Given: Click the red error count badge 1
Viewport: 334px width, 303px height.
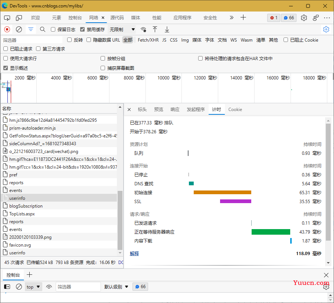Looking at the screenshot, I should 274,18.
